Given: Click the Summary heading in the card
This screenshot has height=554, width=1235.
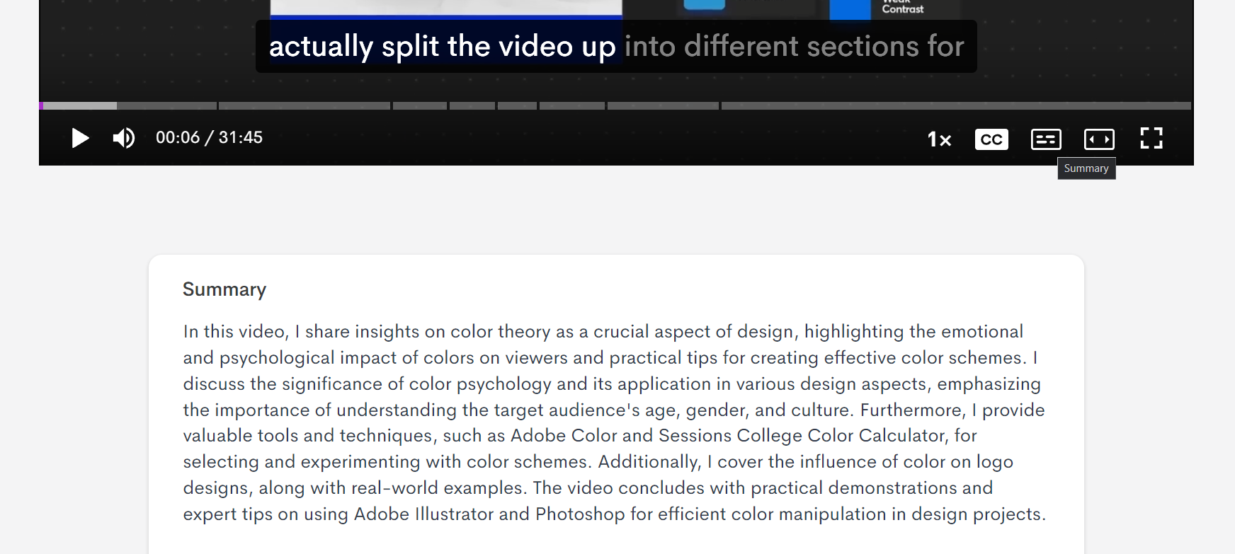Looking at the screenshot, I should click(x=224, y=289).
